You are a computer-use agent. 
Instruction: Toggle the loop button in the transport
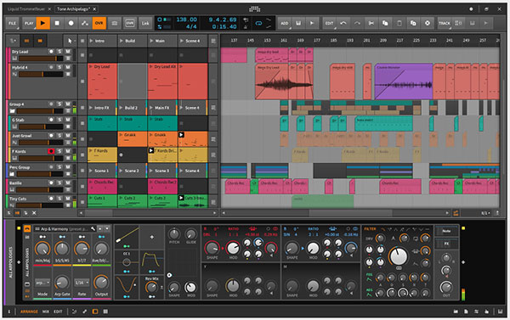pos(258,23)
